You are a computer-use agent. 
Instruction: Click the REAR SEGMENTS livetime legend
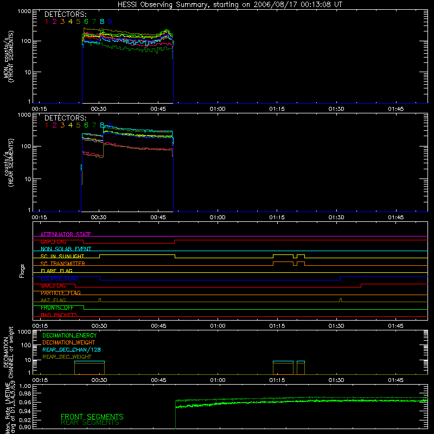tap(90, 423)
